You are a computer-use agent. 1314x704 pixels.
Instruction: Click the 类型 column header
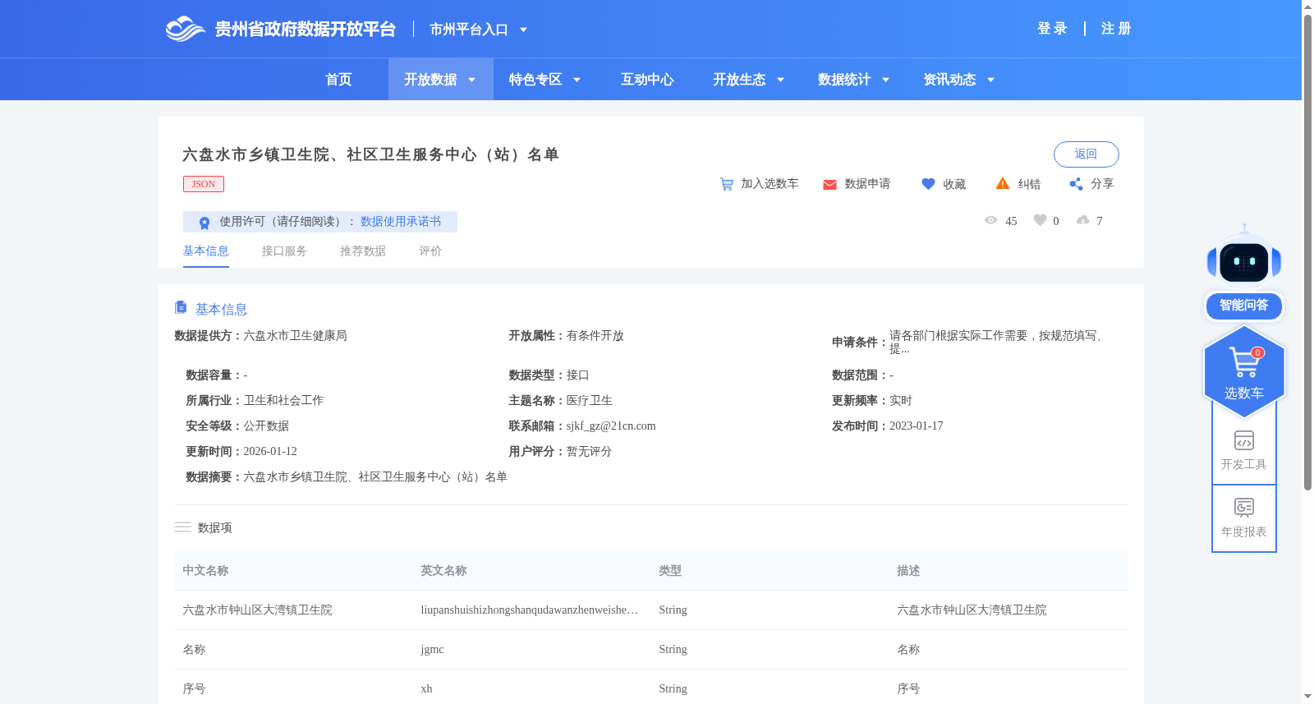[x=670, y=571]
